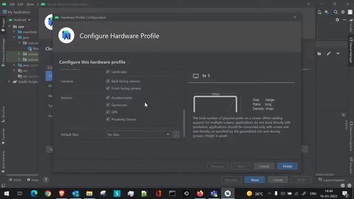
Task: Open the Project tool window tab
Action: tap(3, 25)
